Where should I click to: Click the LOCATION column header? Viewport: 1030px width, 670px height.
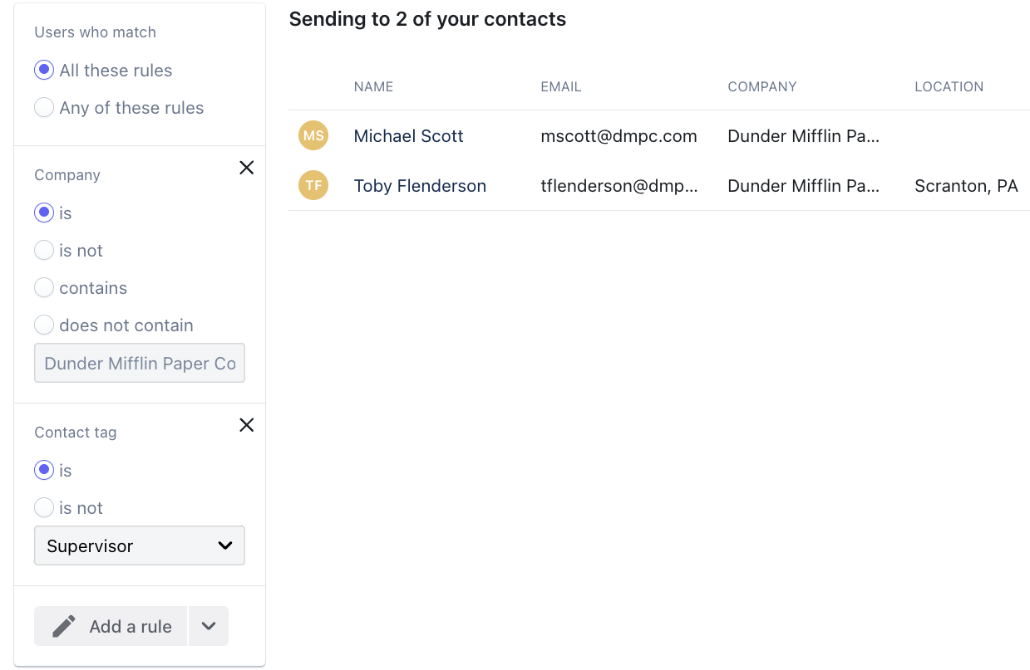pyautogui.click(x=949, y=87)
